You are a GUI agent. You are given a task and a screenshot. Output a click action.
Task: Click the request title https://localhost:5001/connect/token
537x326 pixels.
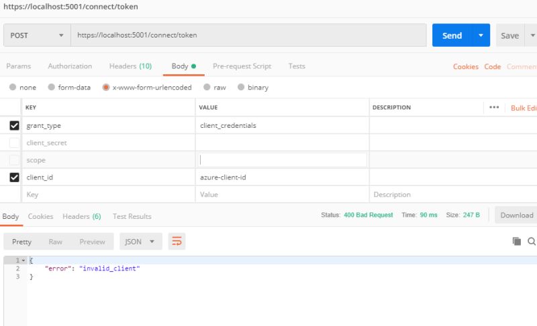coord(70,7)
